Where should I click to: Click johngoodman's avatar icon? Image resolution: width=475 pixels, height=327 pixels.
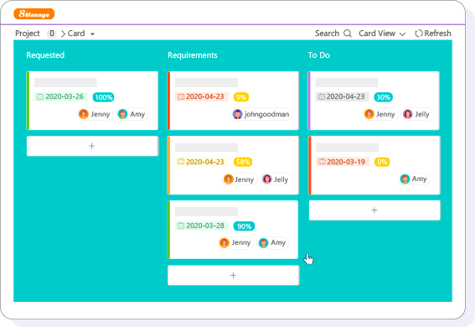point(238,114)
